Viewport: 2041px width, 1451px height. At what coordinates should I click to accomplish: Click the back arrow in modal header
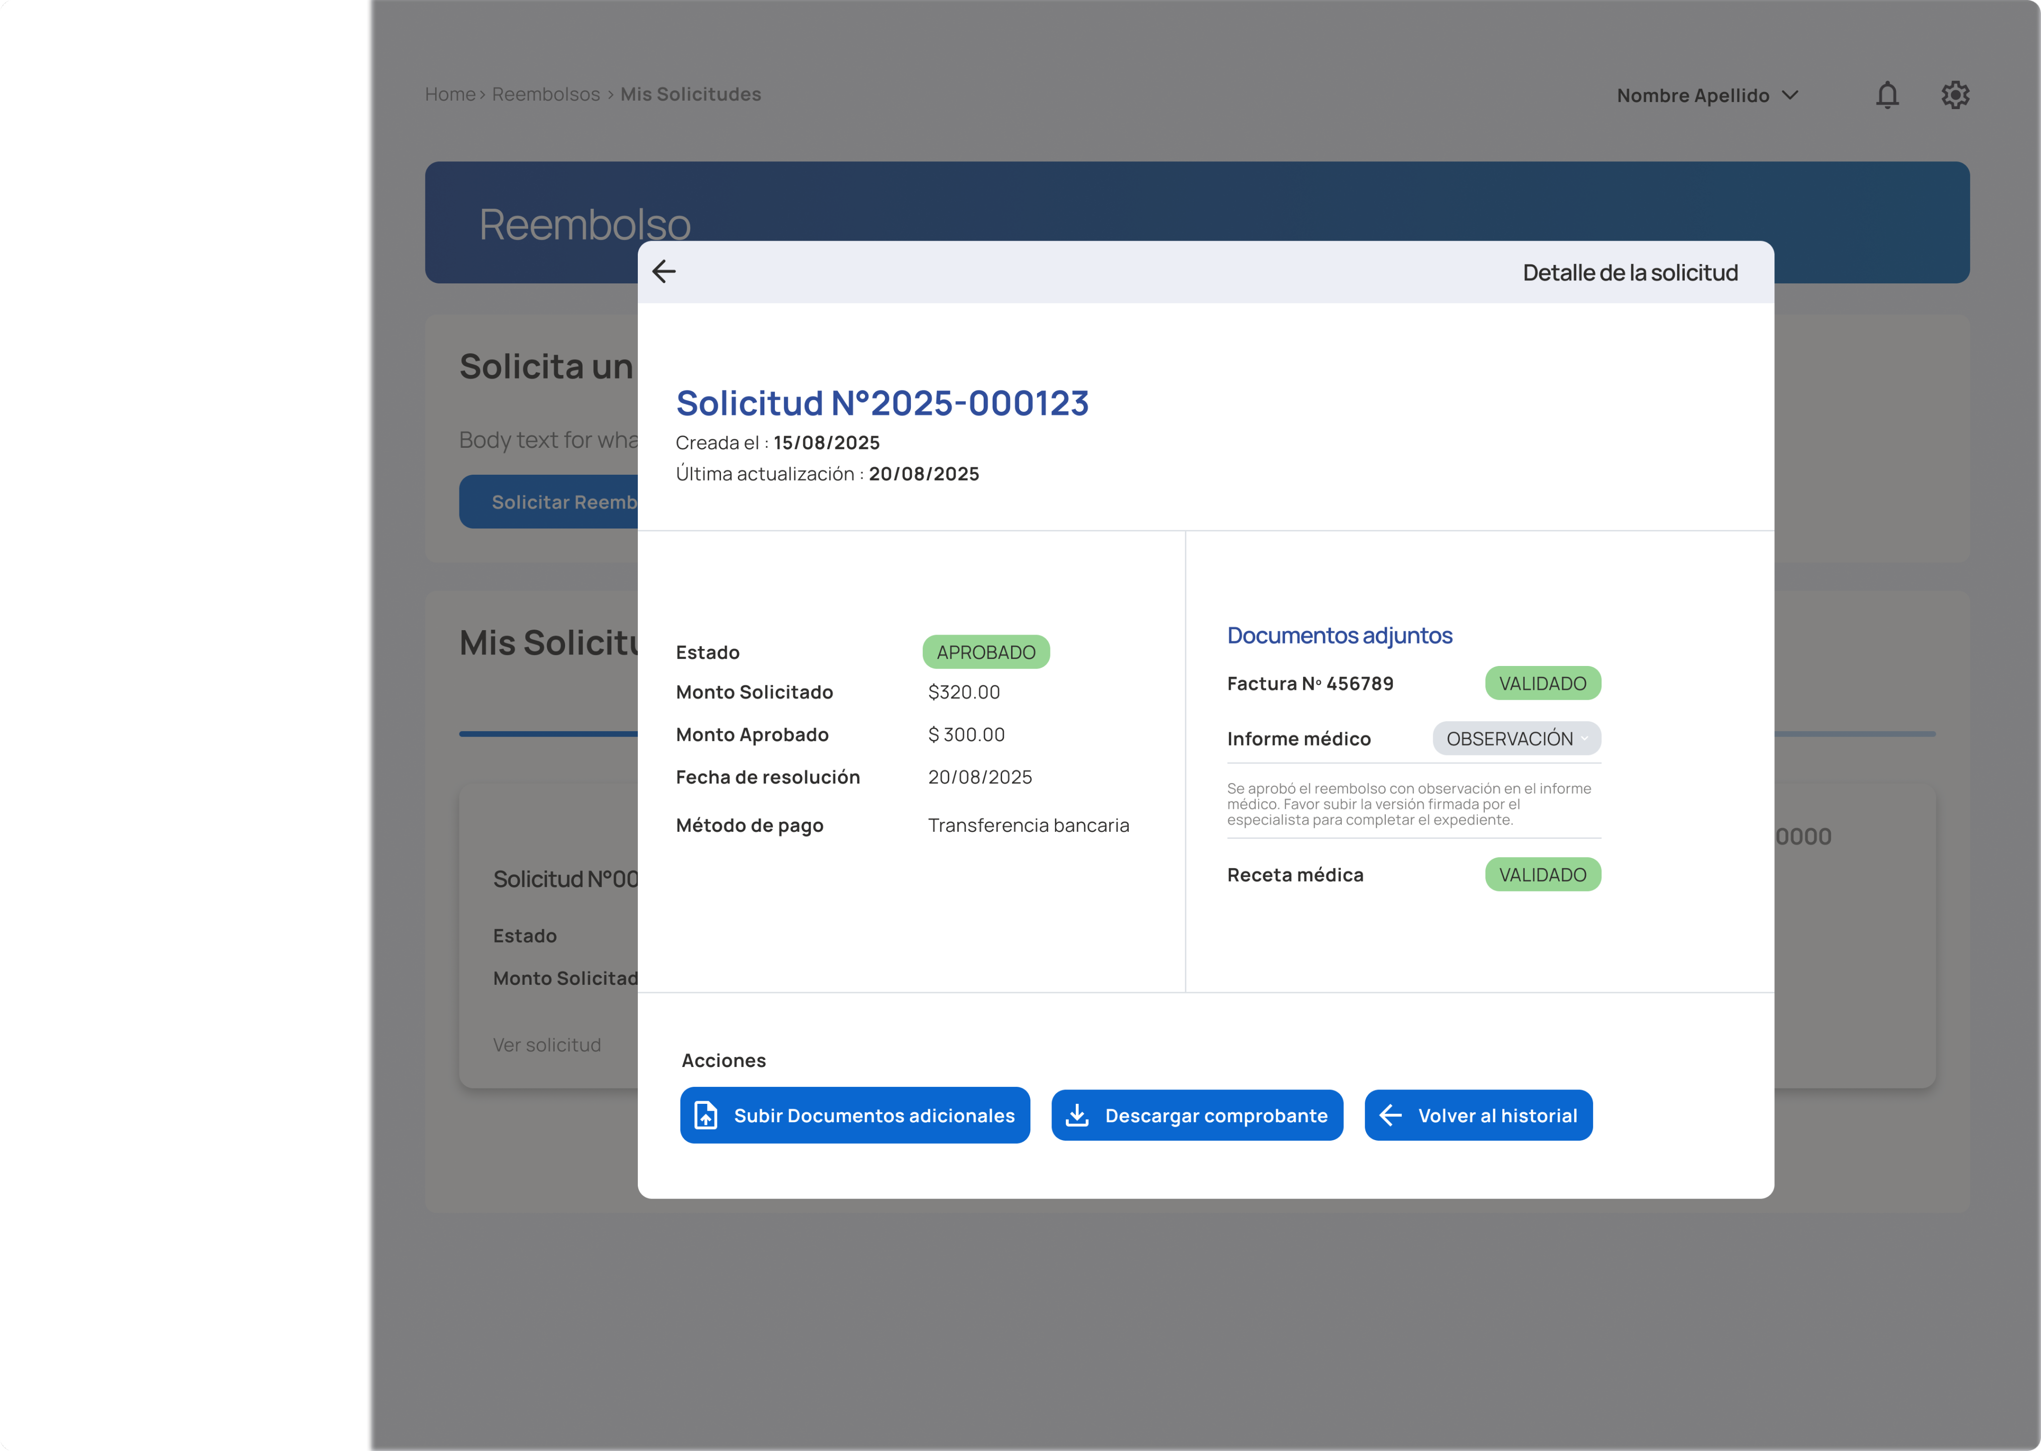664,271
